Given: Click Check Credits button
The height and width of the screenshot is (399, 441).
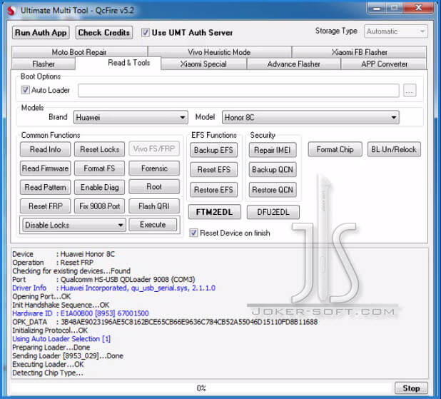Looking at the screenshot, I should click(104, 33).
